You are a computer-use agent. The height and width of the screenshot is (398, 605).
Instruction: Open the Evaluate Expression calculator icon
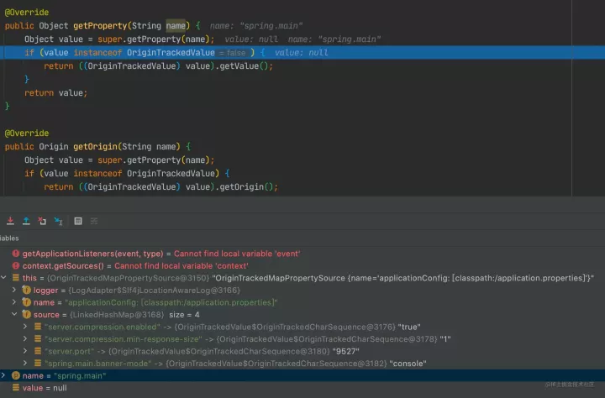click(78, 221)
